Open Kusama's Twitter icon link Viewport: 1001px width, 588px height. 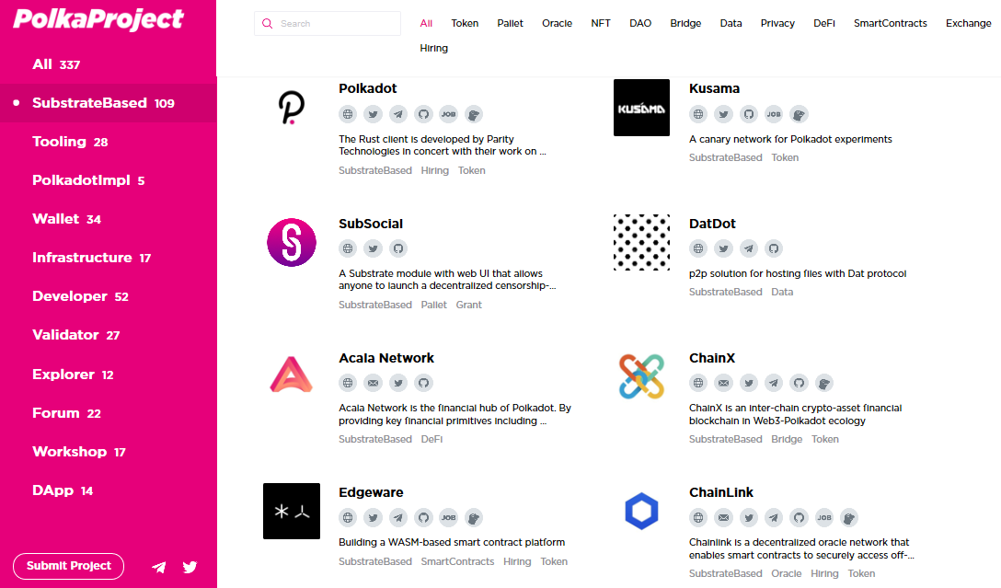point(723,114)
